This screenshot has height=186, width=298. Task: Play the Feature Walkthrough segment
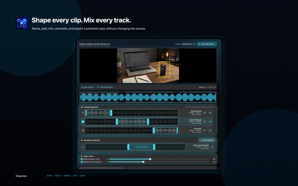click(x=205, y=122)
